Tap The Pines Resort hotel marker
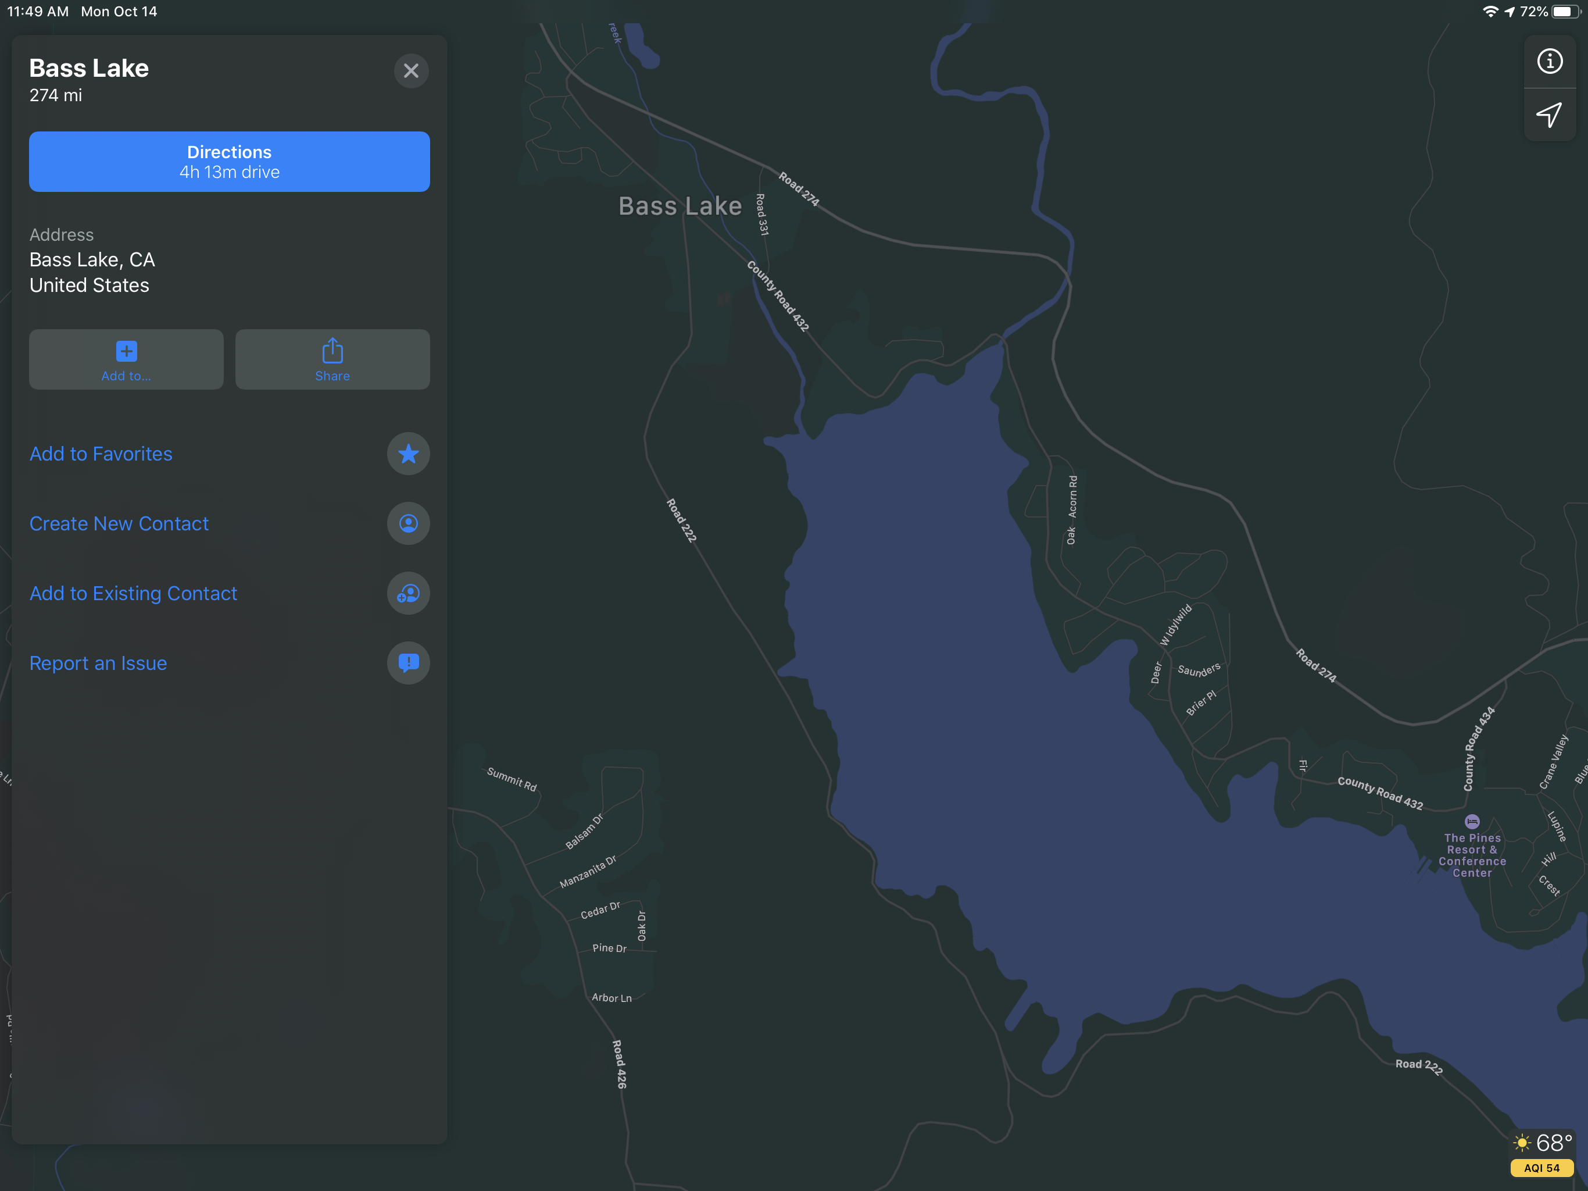The image size is (1588, 1191). [1472, 821]
